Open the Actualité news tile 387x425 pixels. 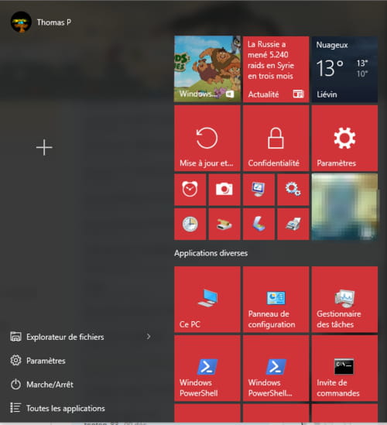[276, 69]
